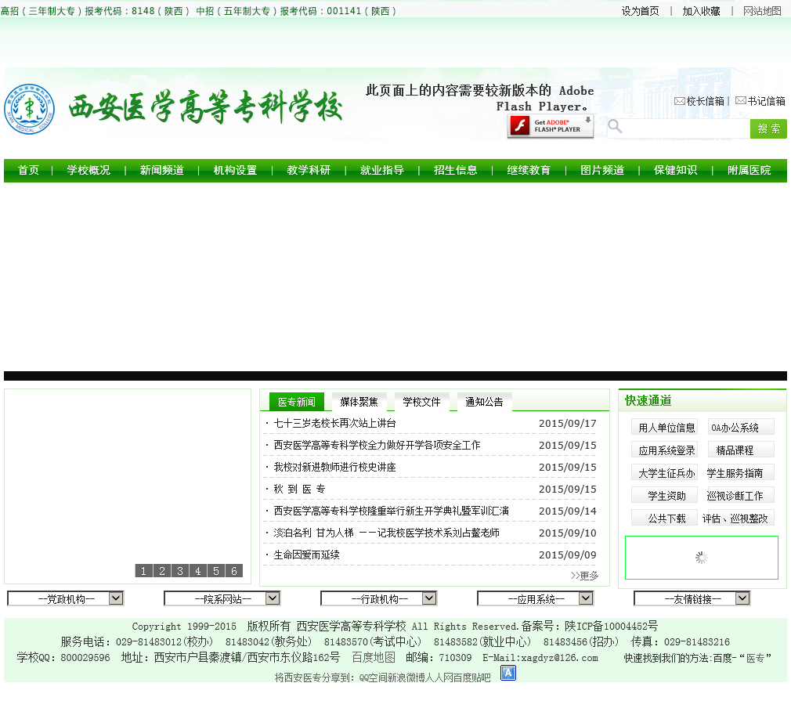This screenshot has width=791, height=719.
Task: Open 招生信息 menu item
Action: point(456,171)
